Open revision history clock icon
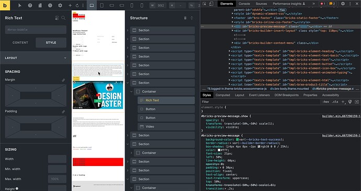 [50, 5]
